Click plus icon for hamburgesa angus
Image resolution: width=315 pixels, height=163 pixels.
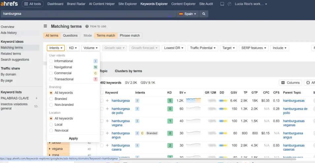(x=107, y=133)
